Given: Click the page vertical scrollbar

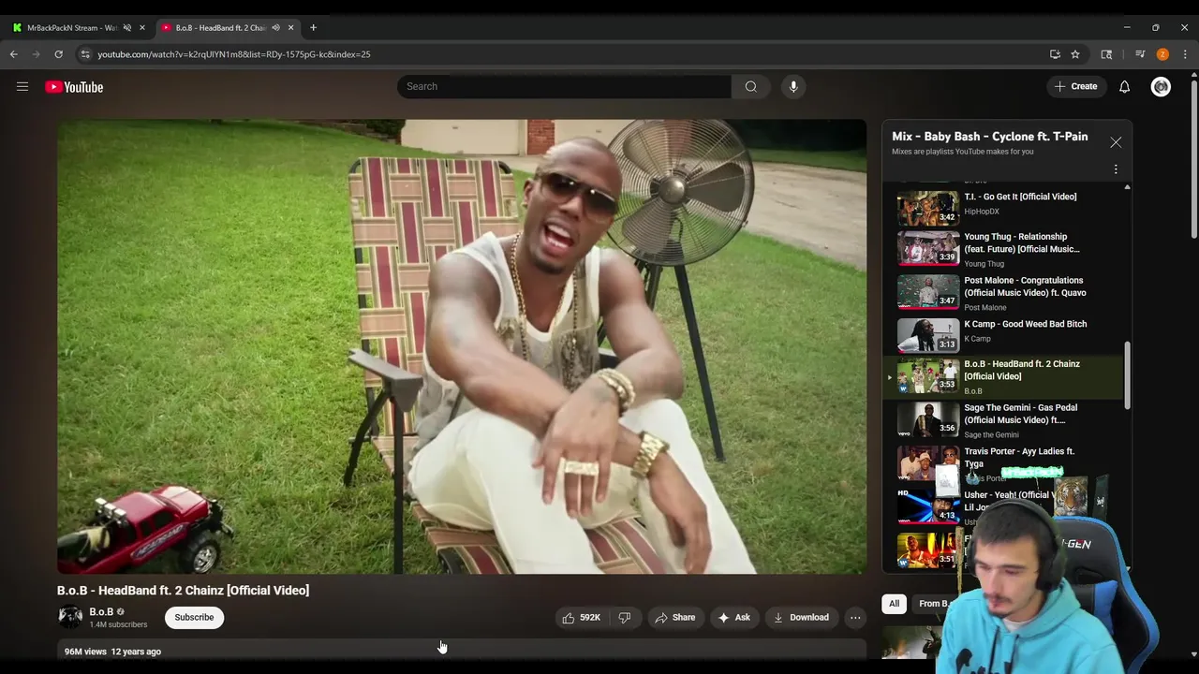Looking at the screenshot, I should click(x=1193, y=159).
